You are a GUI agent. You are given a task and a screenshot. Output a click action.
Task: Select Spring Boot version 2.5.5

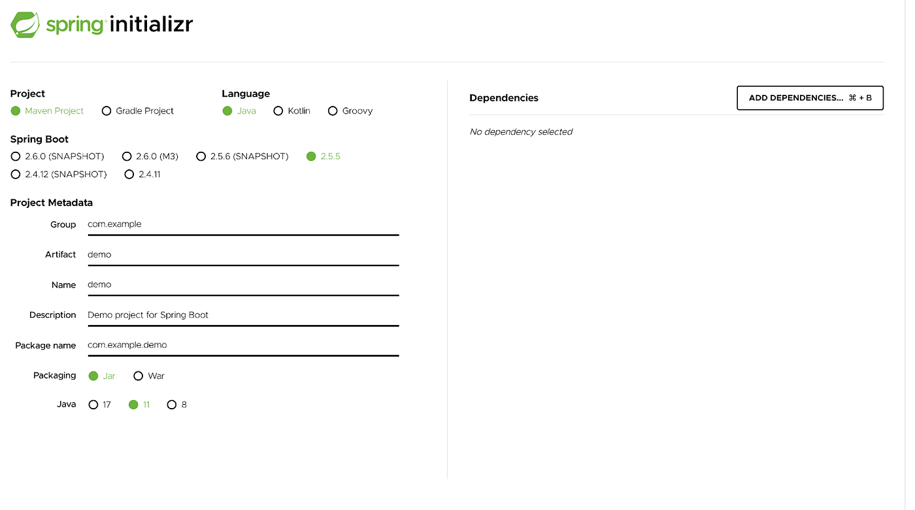[324, 156]
